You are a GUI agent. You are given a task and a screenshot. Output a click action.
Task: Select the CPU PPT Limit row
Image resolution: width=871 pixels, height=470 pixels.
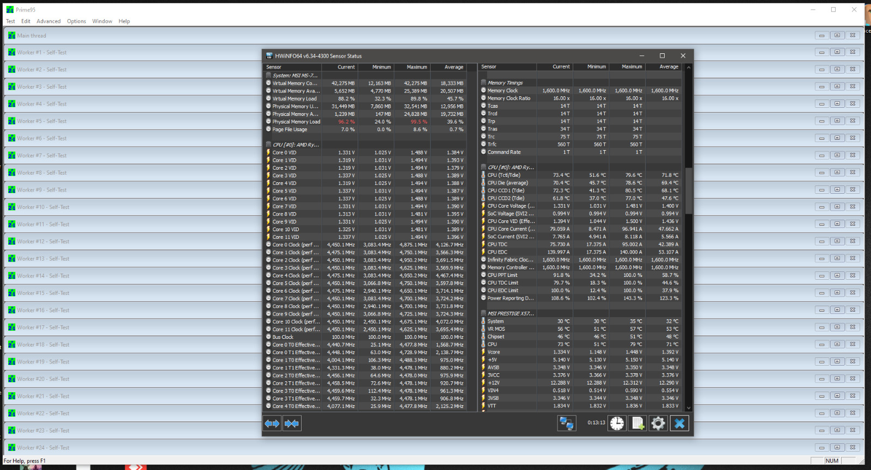(581, 275)
